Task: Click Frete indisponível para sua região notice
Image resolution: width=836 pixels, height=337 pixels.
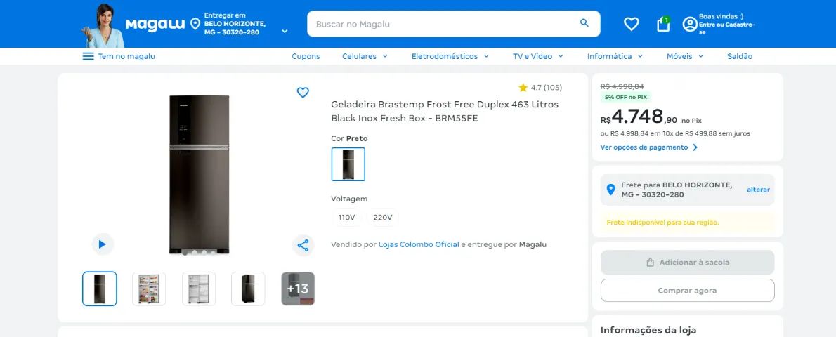Action: tap(662, 223)
